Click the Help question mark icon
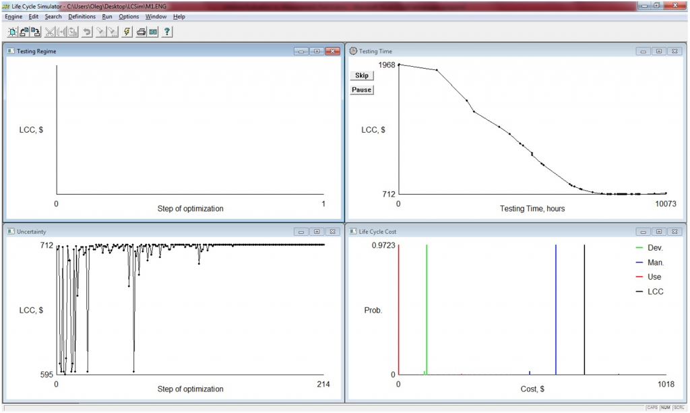This screenshot has height=413, width=690. point(167,32)
